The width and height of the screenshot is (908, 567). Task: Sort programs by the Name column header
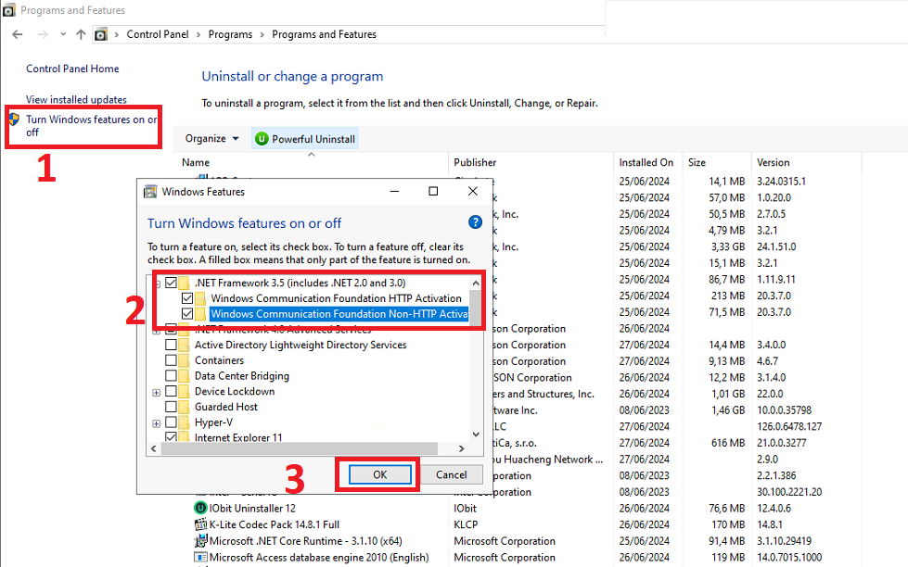(x=196, y=162)
